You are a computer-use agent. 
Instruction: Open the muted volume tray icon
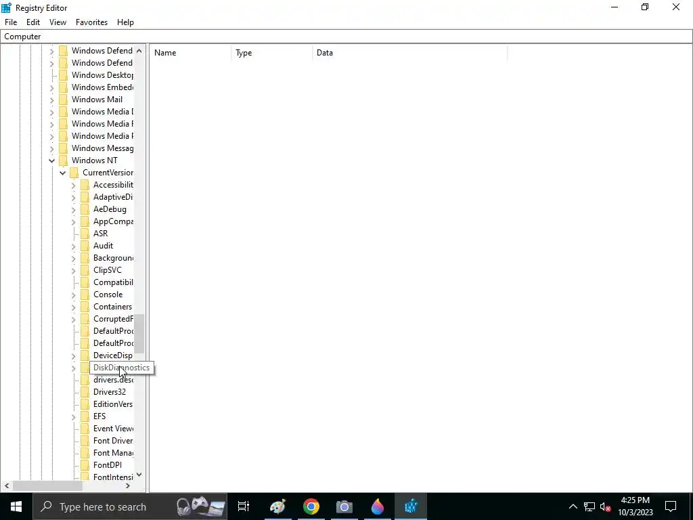606,506
